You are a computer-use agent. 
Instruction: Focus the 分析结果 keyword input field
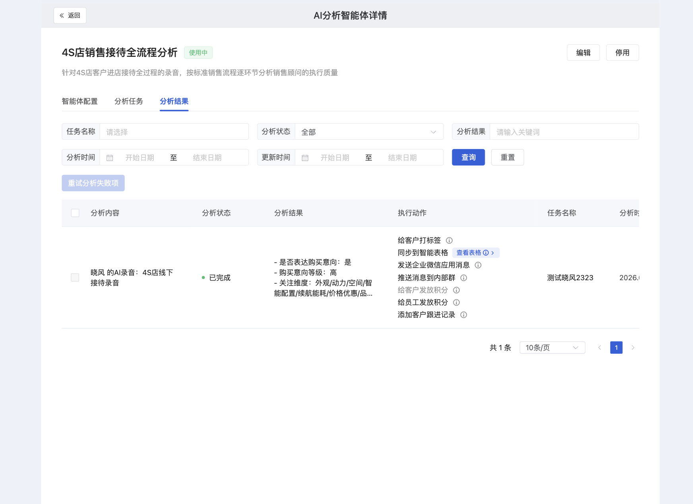click(564, 132)
